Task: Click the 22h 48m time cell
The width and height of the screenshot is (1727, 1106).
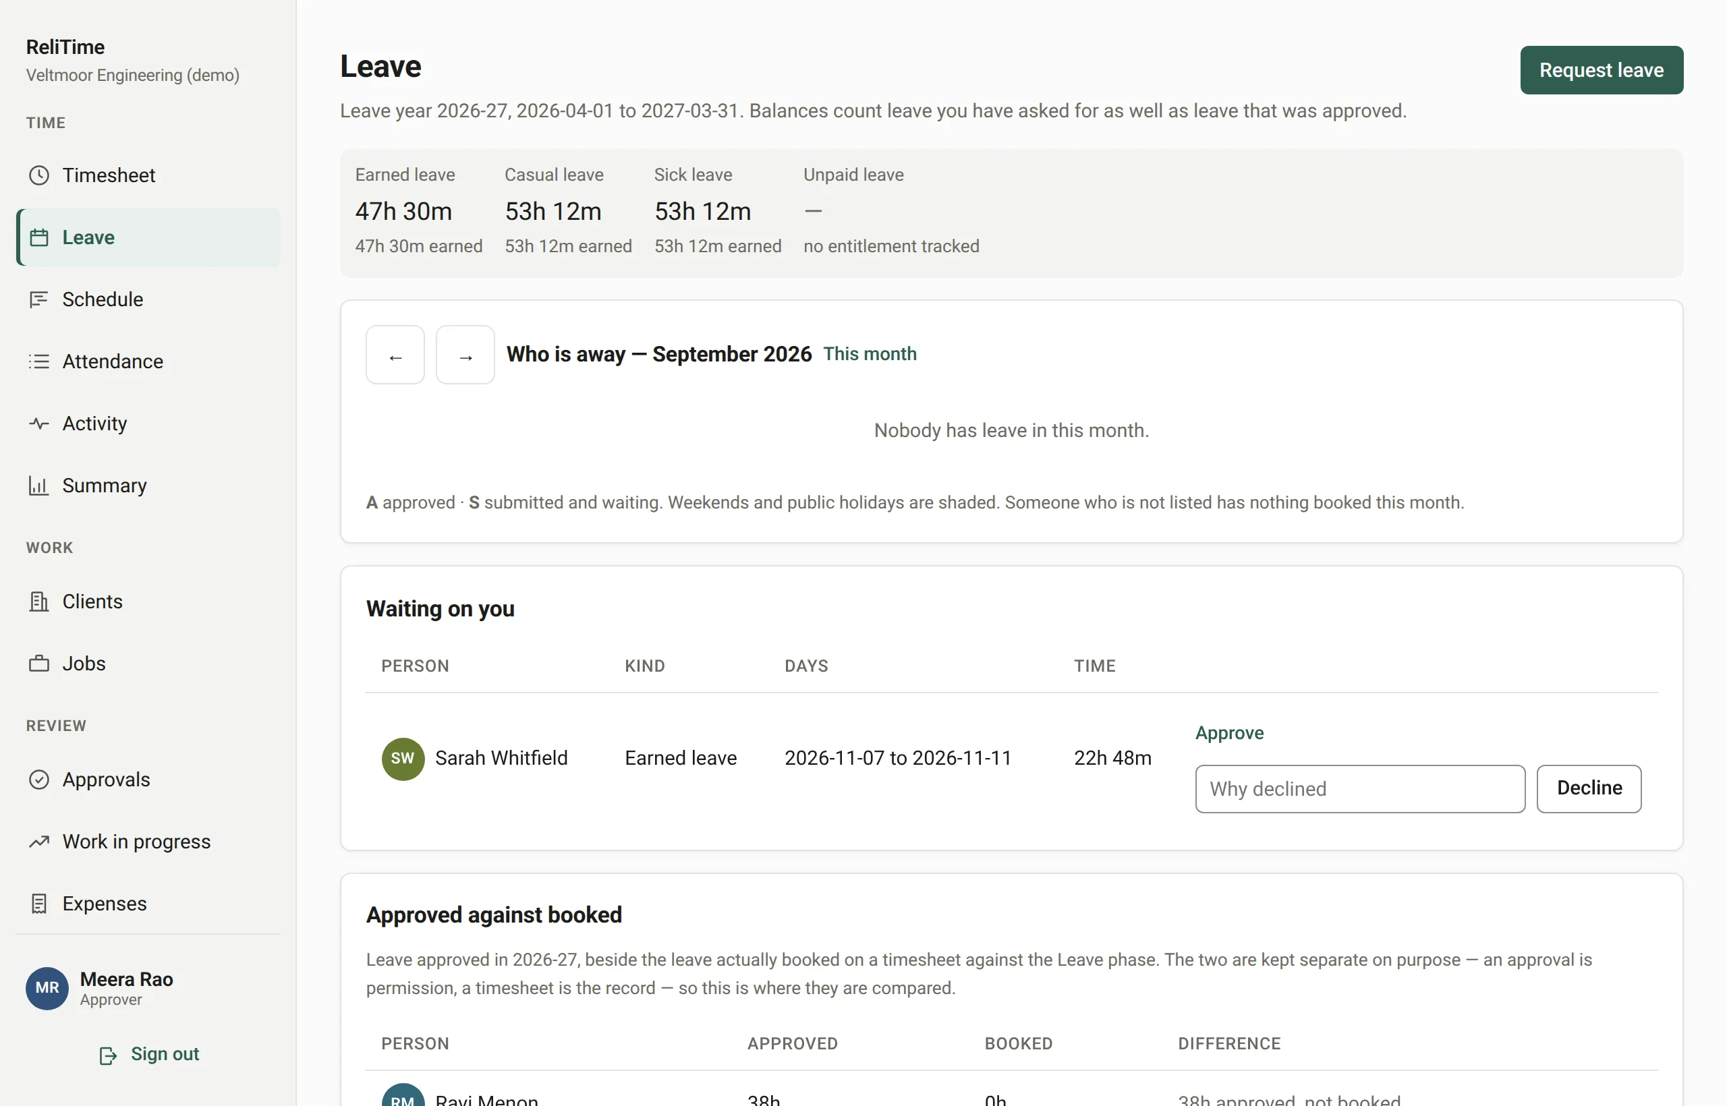Action: (x=1113, y=759)
